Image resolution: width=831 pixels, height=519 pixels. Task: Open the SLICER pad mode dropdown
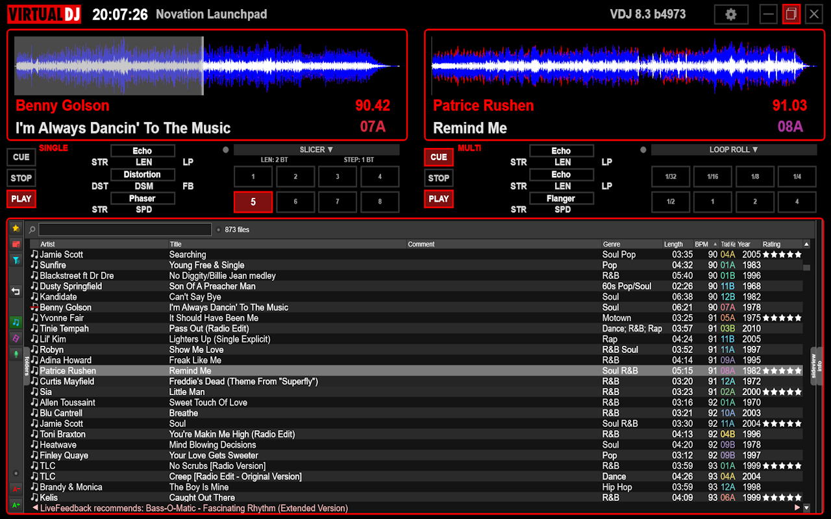pos(316,150)
